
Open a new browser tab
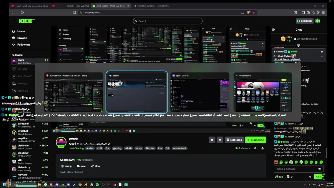(175, 6)
